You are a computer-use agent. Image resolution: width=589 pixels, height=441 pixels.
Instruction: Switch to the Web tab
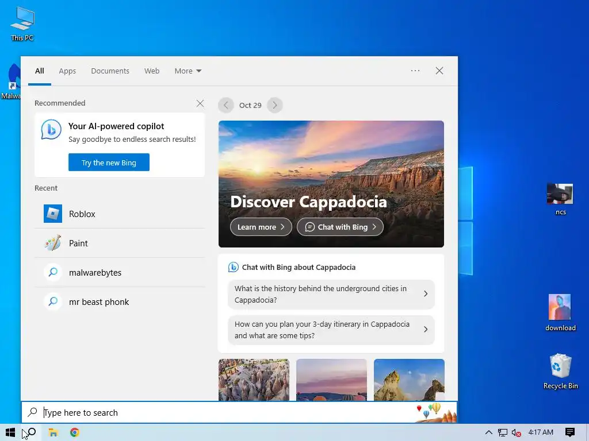[152, 71]
